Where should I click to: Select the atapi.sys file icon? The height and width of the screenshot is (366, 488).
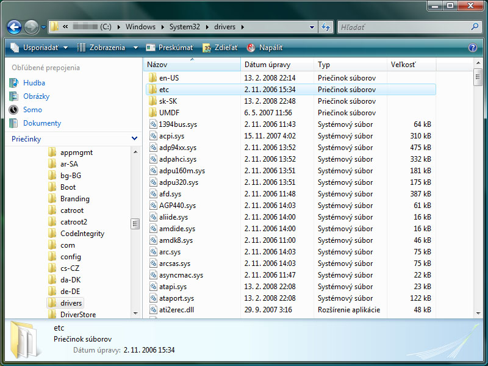pyautogui.click(x=153, y=286)
